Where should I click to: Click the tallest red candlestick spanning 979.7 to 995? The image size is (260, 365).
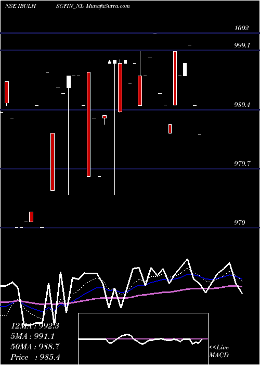[x=89, y=124]
